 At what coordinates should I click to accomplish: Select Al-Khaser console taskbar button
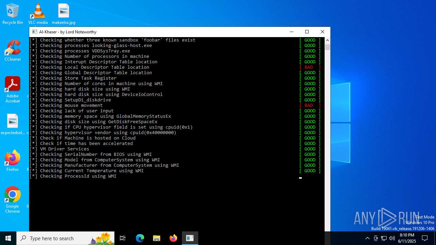[190, 238]
